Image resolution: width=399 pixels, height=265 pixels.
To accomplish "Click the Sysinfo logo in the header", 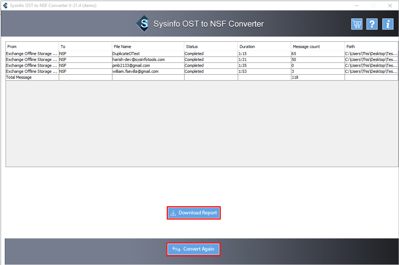I will (x=143, y=24).
